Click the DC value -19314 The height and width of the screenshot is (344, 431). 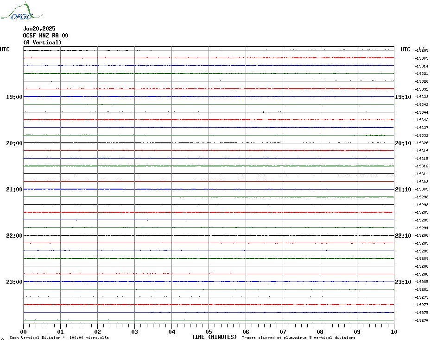click(421, 66)
